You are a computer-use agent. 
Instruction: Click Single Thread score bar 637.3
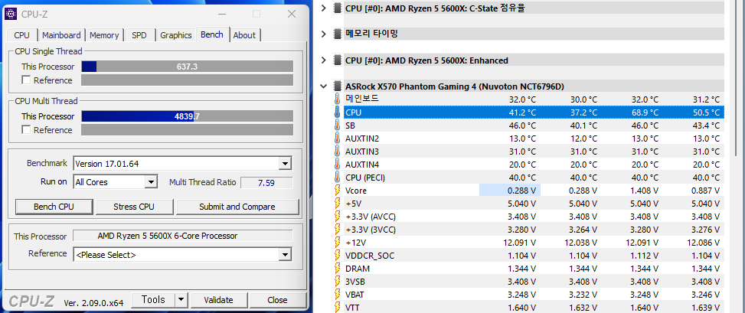coord(187,67)
